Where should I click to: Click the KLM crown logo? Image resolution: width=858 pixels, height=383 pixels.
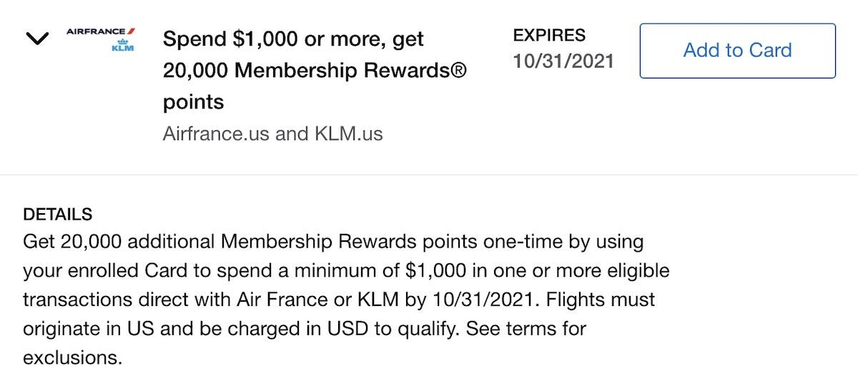click(x=123, y=43)
